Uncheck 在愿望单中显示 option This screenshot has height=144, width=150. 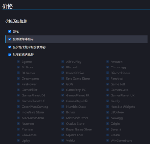tap(9, 39)
